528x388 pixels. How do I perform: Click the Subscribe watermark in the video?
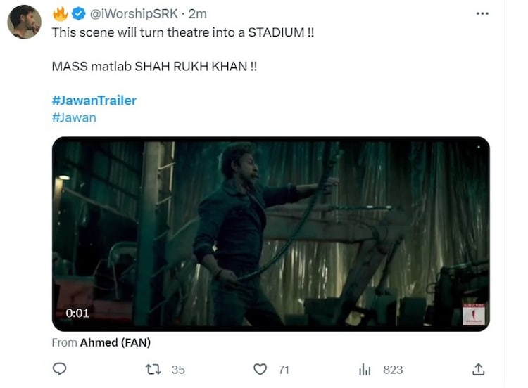pyautogui.click(x=472, y=313)
